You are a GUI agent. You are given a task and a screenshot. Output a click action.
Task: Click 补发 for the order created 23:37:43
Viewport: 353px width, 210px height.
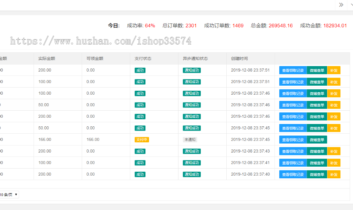pyautogui.click(x=334, y=151)
